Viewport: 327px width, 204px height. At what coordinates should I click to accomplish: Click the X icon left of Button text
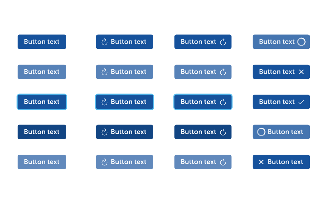coord(261,162)
